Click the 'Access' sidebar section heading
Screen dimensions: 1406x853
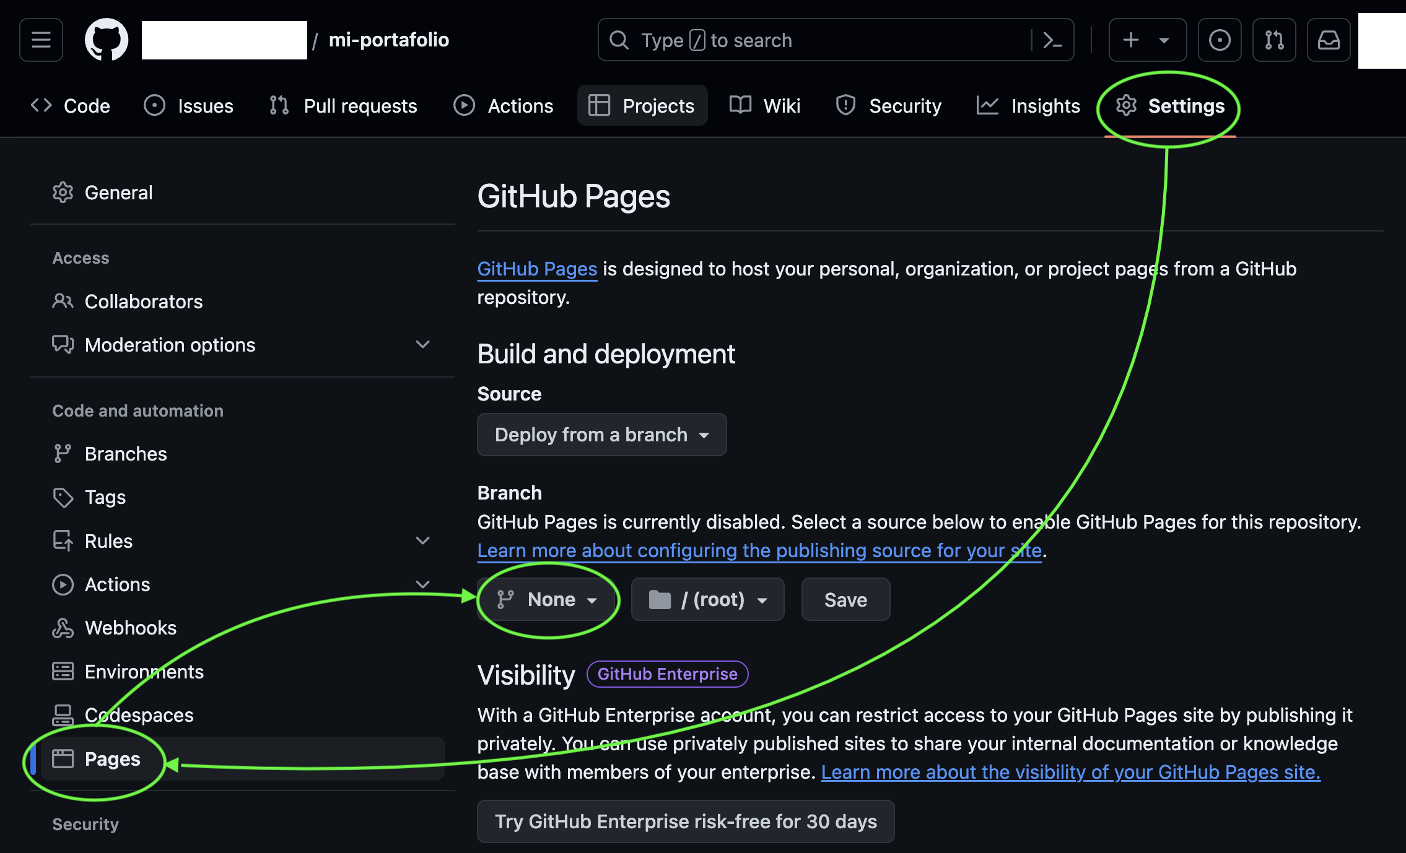pos(81,258)
